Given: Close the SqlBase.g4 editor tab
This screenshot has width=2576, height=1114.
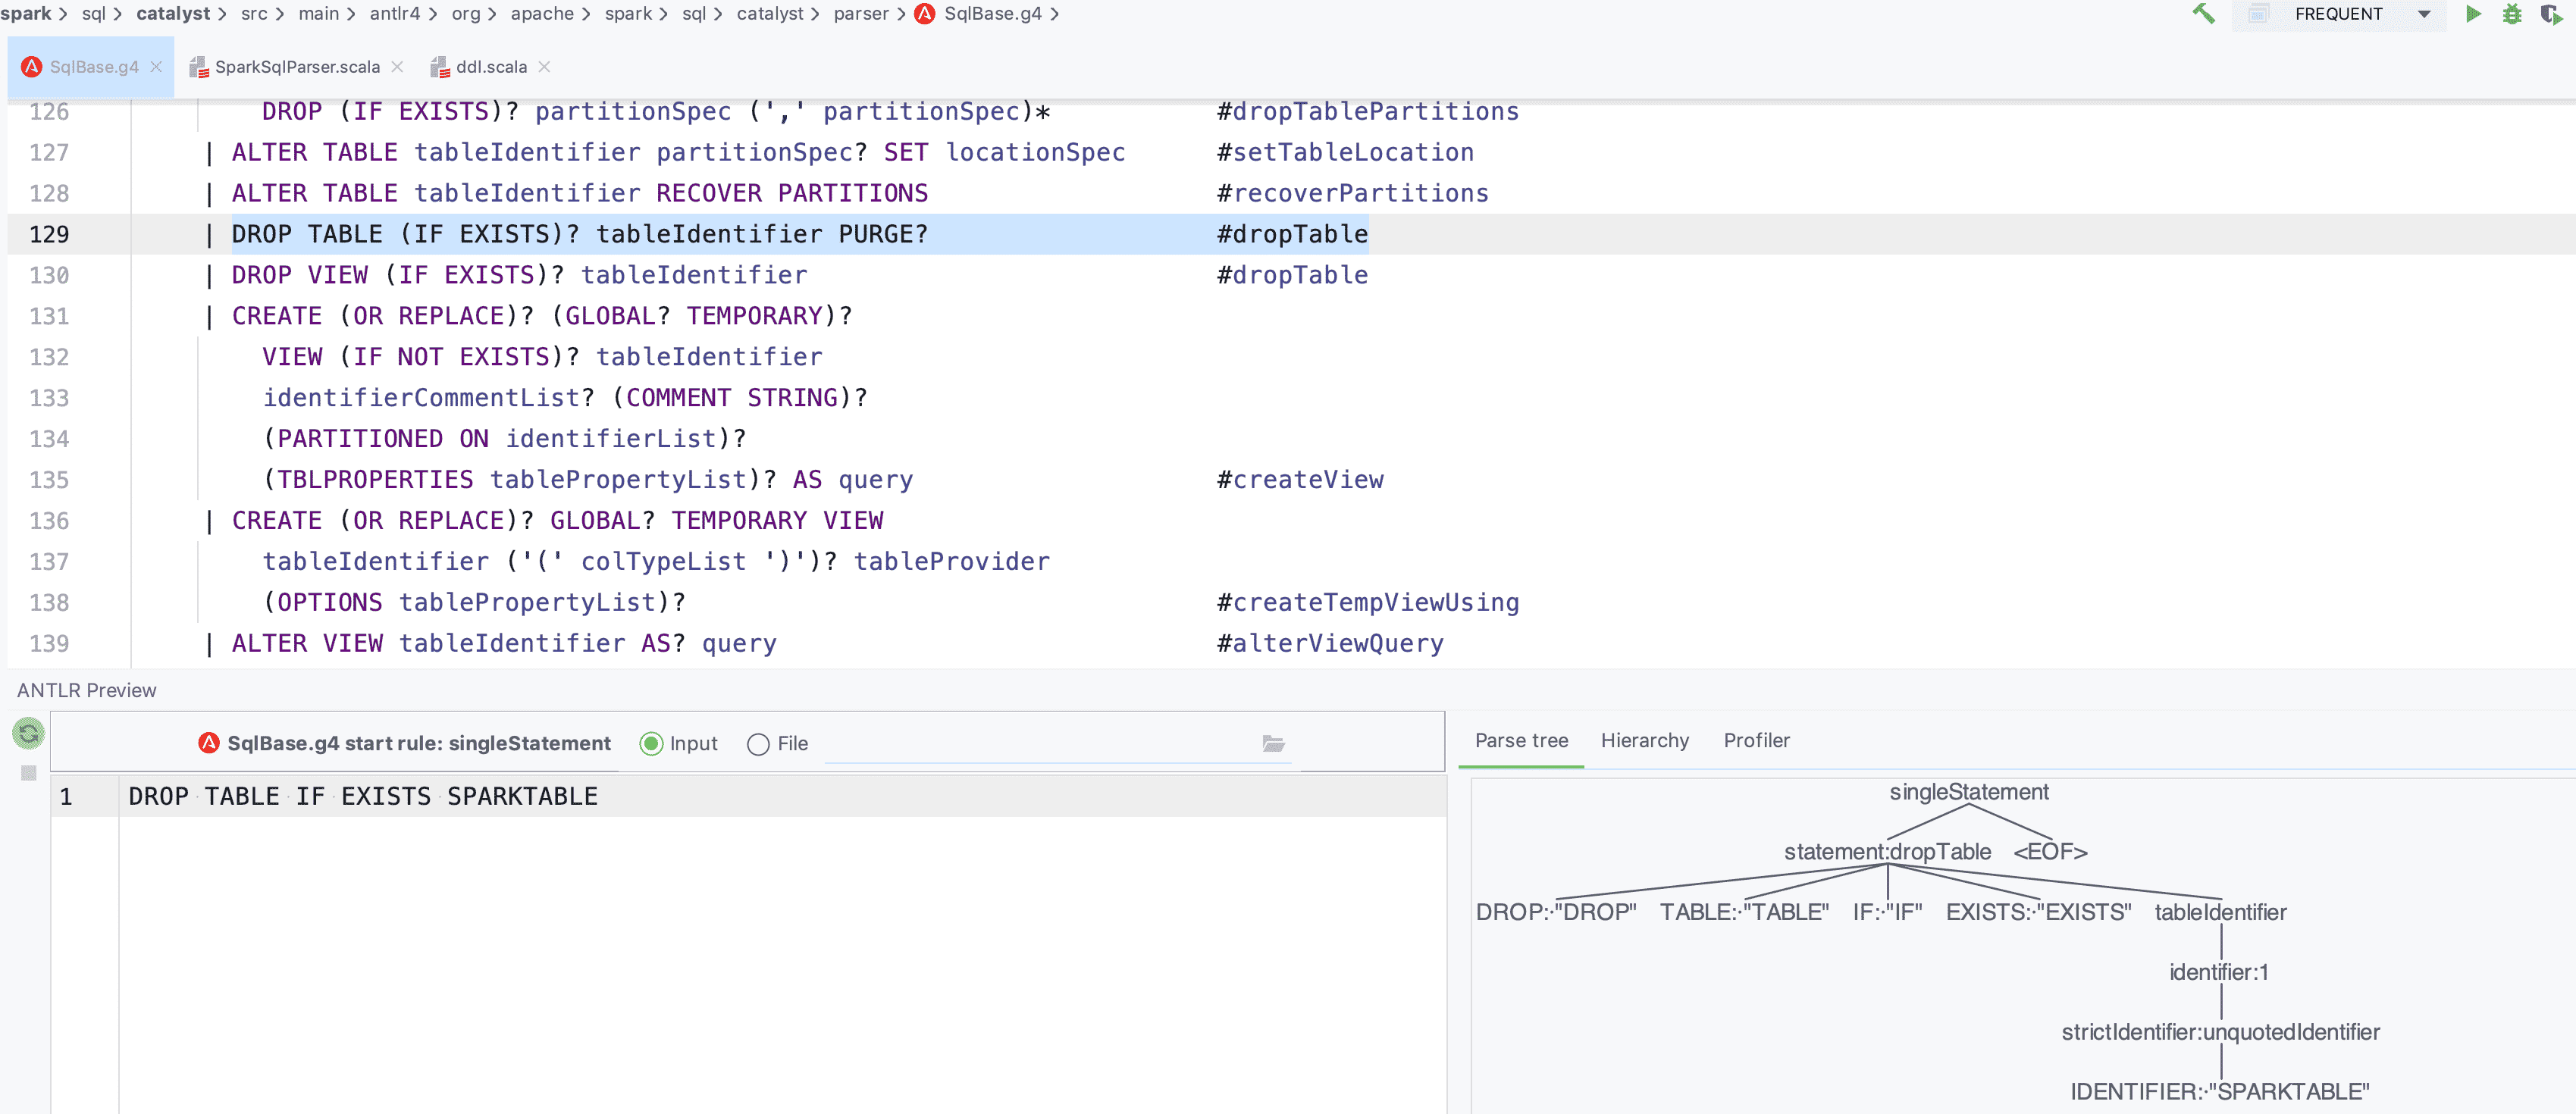Looking at the screenshot, I should [156, 67].
